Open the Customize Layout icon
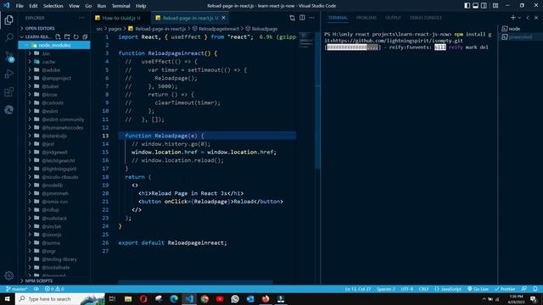Image resolution: width=543 pixels, height=305 pixels. pyautogui.click(x=495, y=6)
